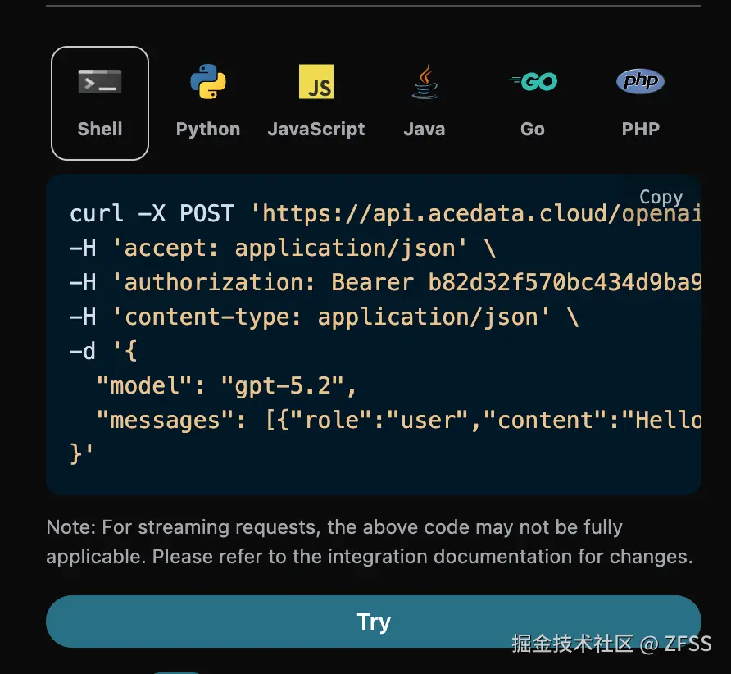Switch to the Shell tab label
Viewport: 731px width, 674px height.
pyautogui.click(x=100, y=130)
